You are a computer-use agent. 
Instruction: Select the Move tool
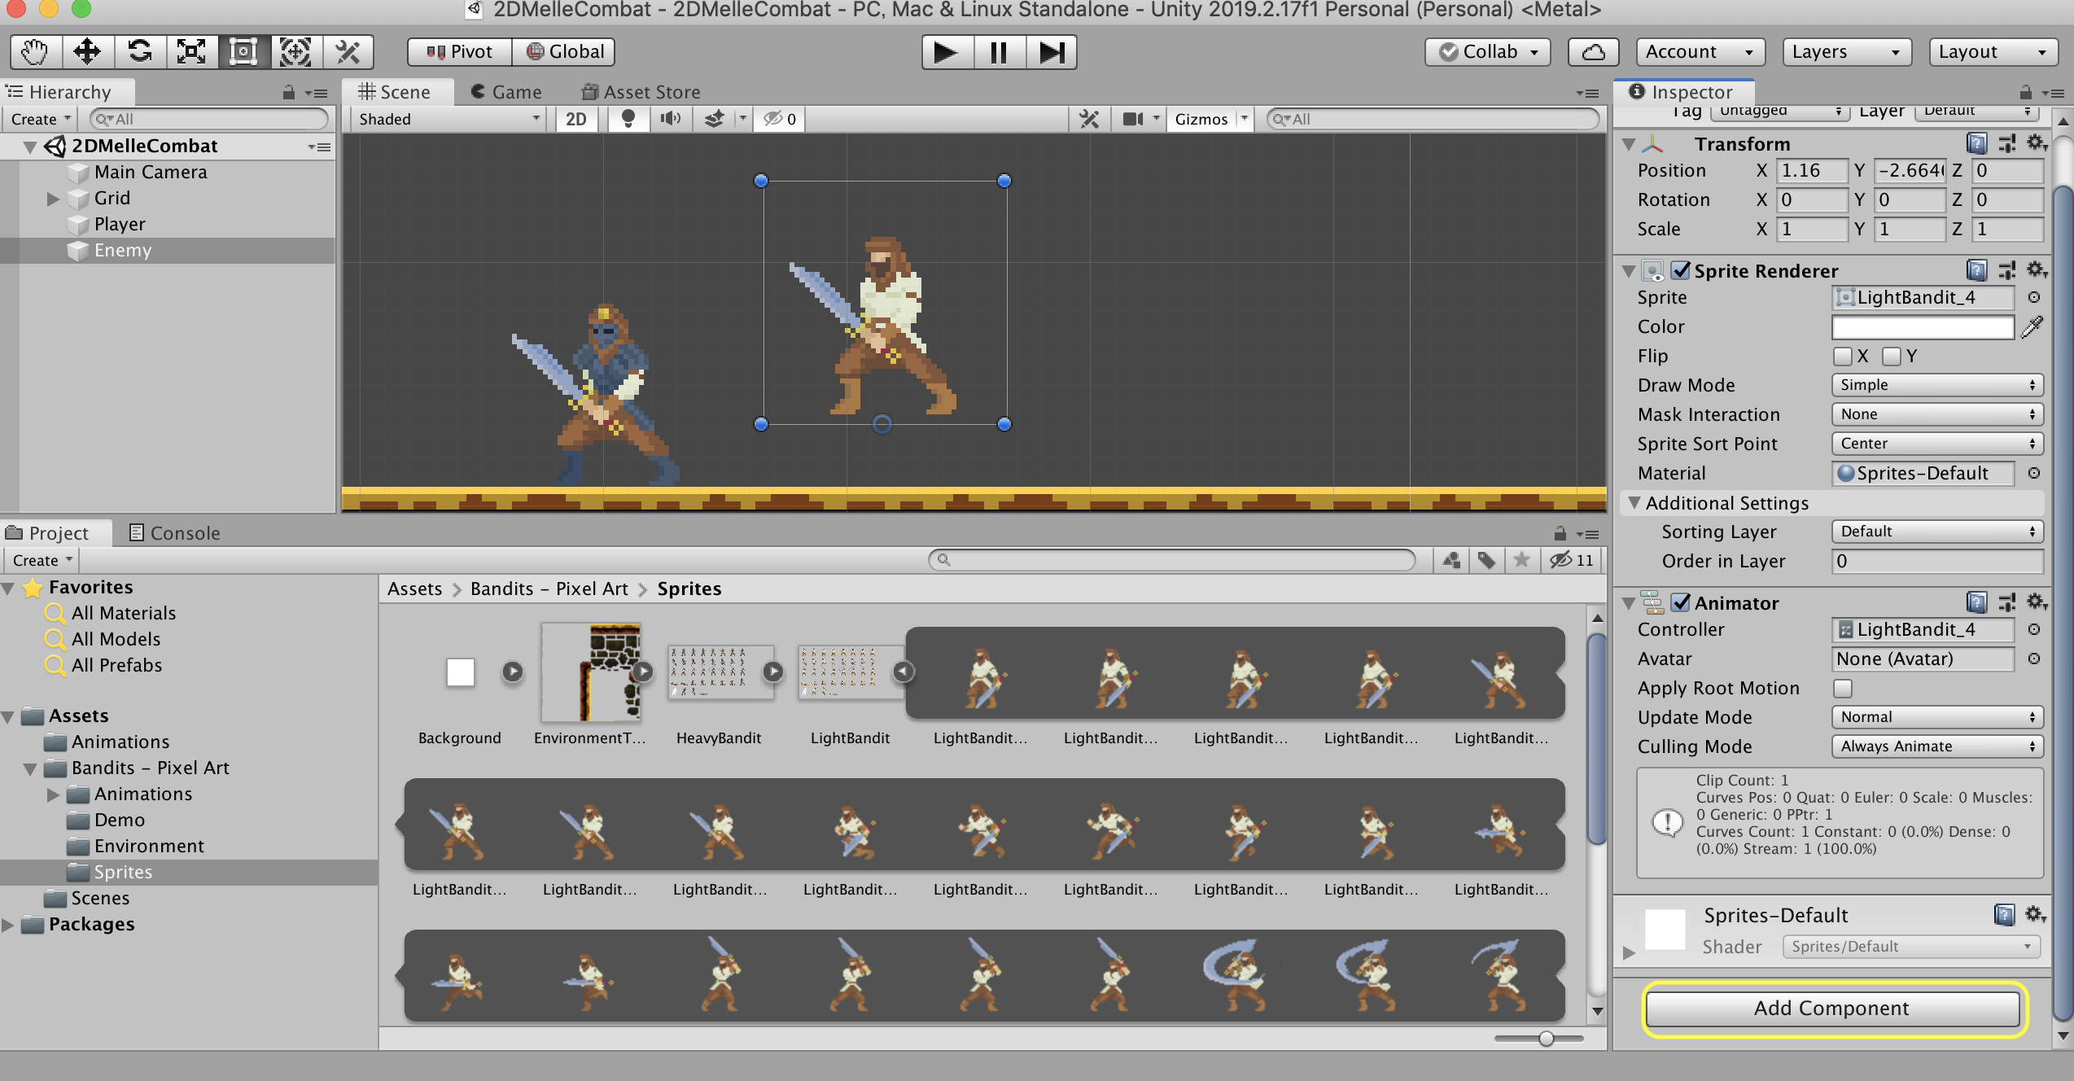[87, 52]
